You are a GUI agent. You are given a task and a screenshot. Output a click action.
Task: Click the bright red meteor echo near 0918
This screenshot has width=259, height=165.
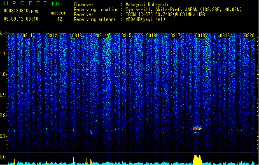(197, 128)
